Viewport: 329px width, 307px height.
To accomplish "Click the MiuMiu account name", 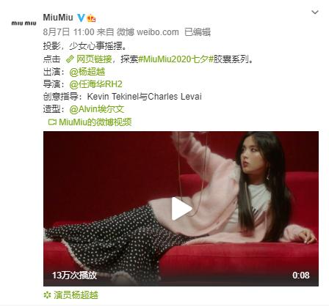I will (x=58, y=18).
